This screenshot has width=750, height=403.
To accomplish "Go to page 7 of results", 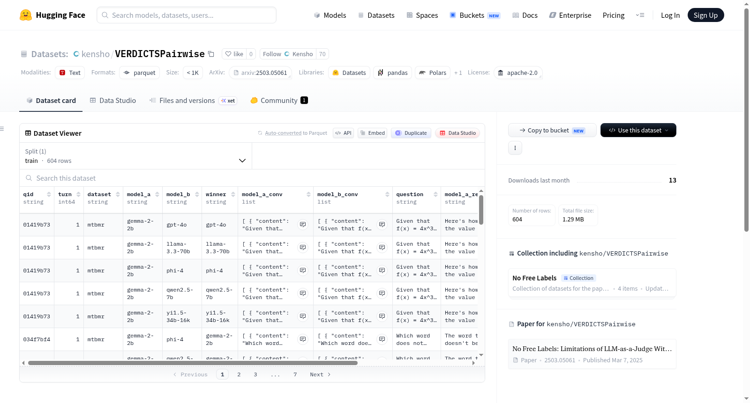I will click(x=295, y=374).
